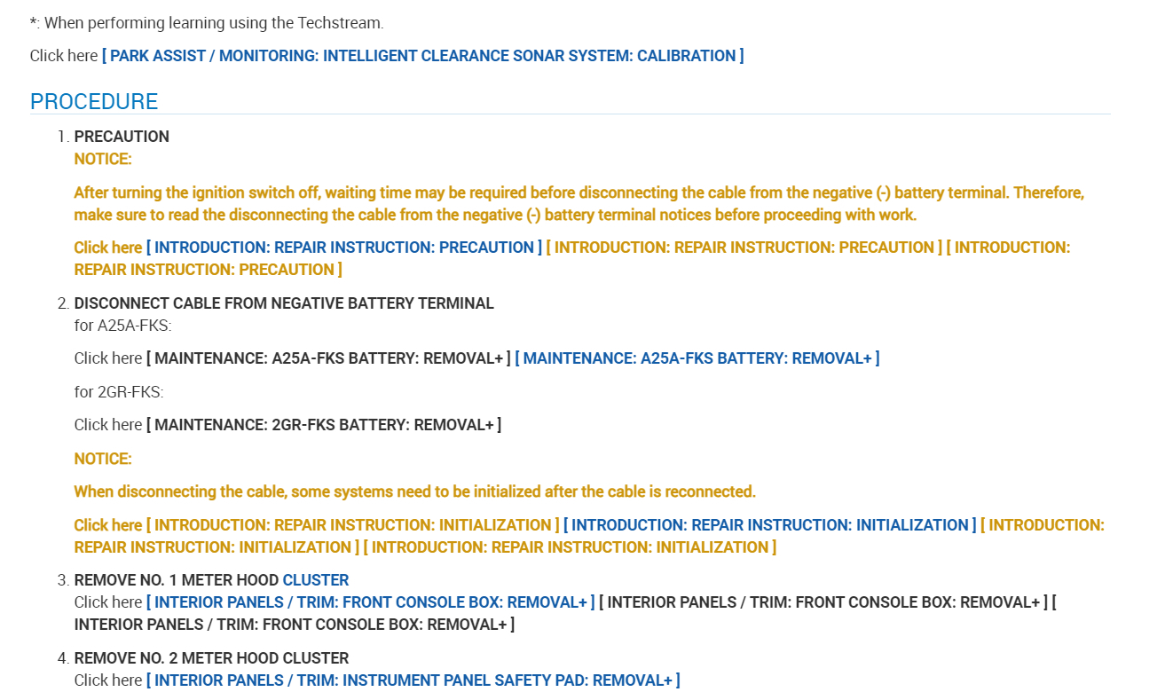Open the first orange Initialization link after Click here
The width and height of the screenshot is (1173, 692).
352,525
